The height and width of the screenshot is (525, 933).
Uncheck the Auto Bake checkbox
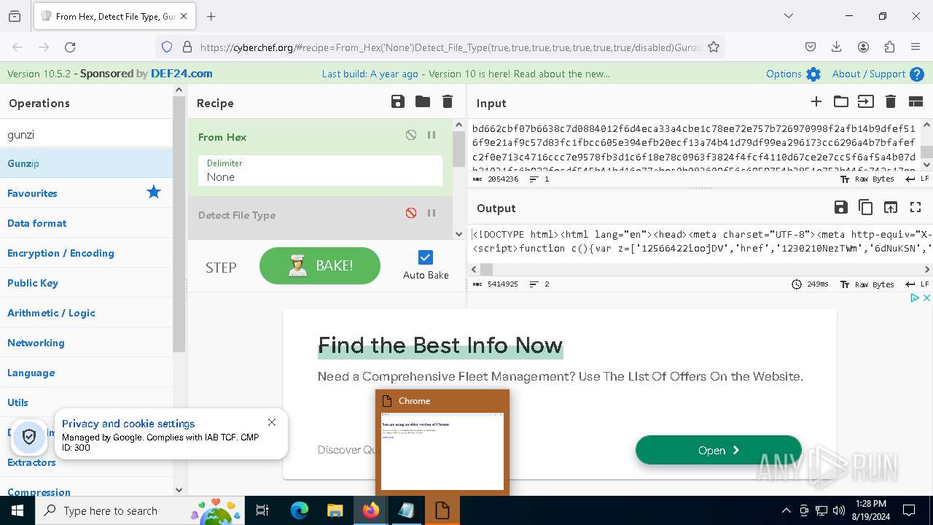426,257
